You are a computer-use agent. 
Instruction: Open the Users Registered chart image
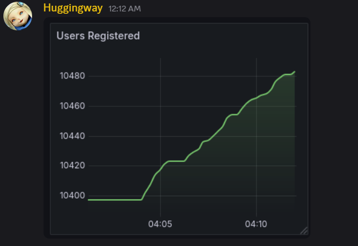(177, 128)
